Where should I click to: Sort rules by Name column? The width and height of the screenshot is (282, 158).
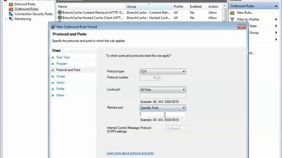click(91, 7)
